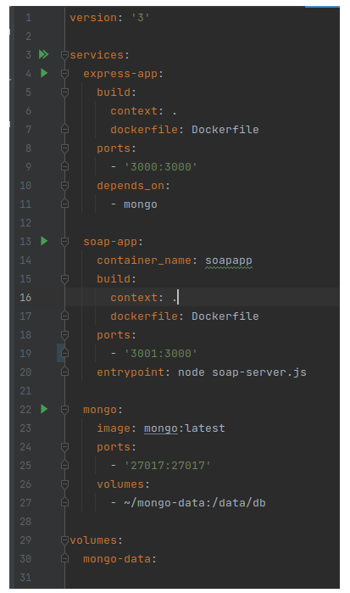Place cursor on services keyword

[97, 55]
